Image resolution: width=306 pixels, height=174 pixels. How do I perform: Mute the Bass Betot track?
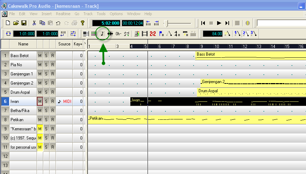point(40,56)
